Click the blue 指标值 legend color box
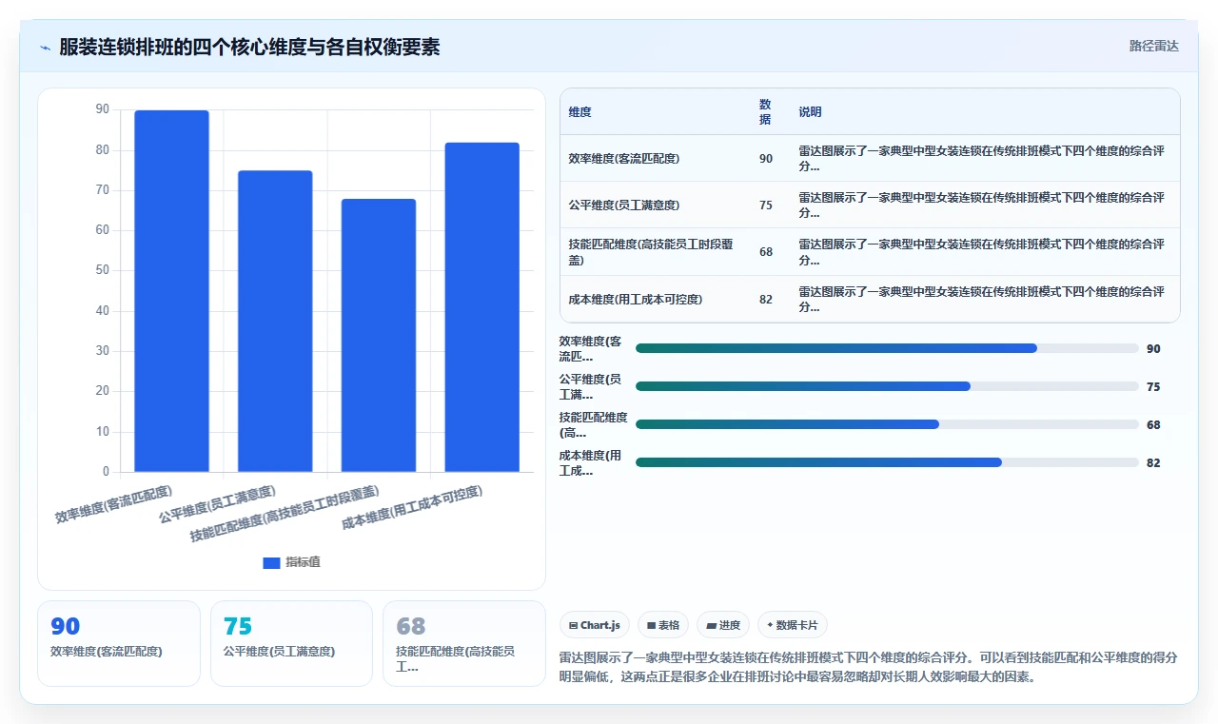 point(271,562)
